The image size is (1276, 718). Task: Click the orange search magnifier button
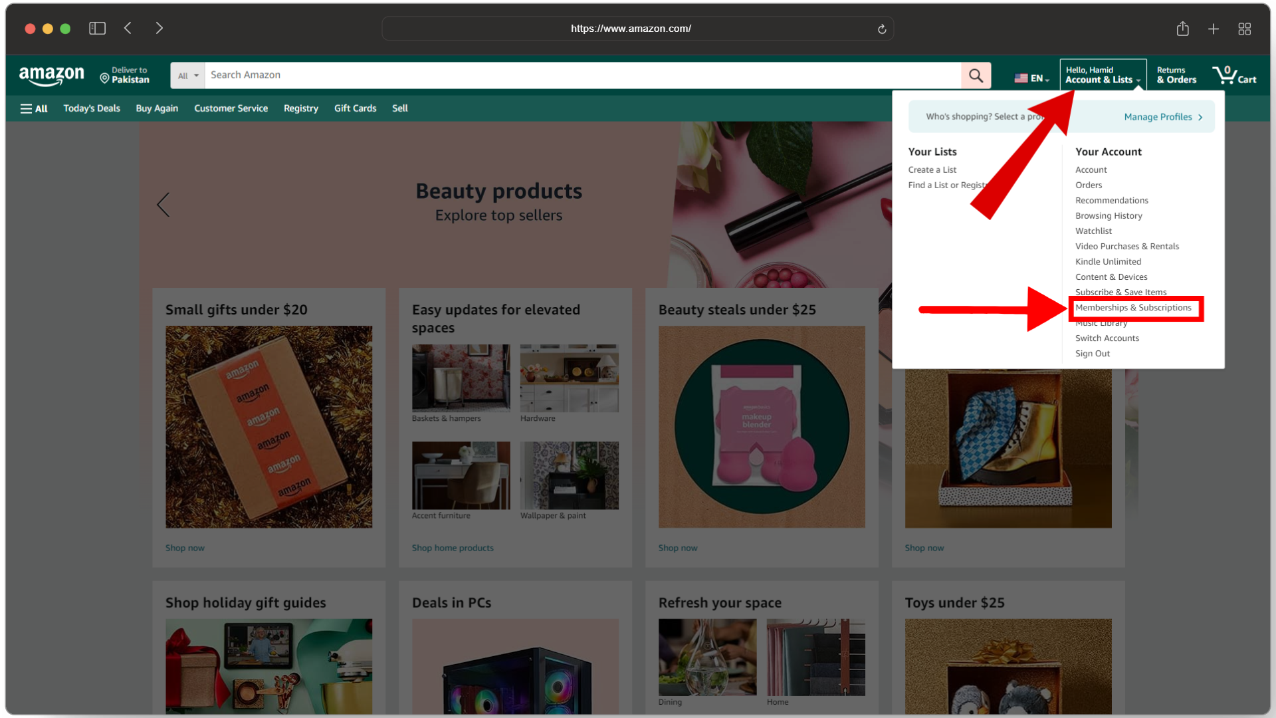(976, 75)
